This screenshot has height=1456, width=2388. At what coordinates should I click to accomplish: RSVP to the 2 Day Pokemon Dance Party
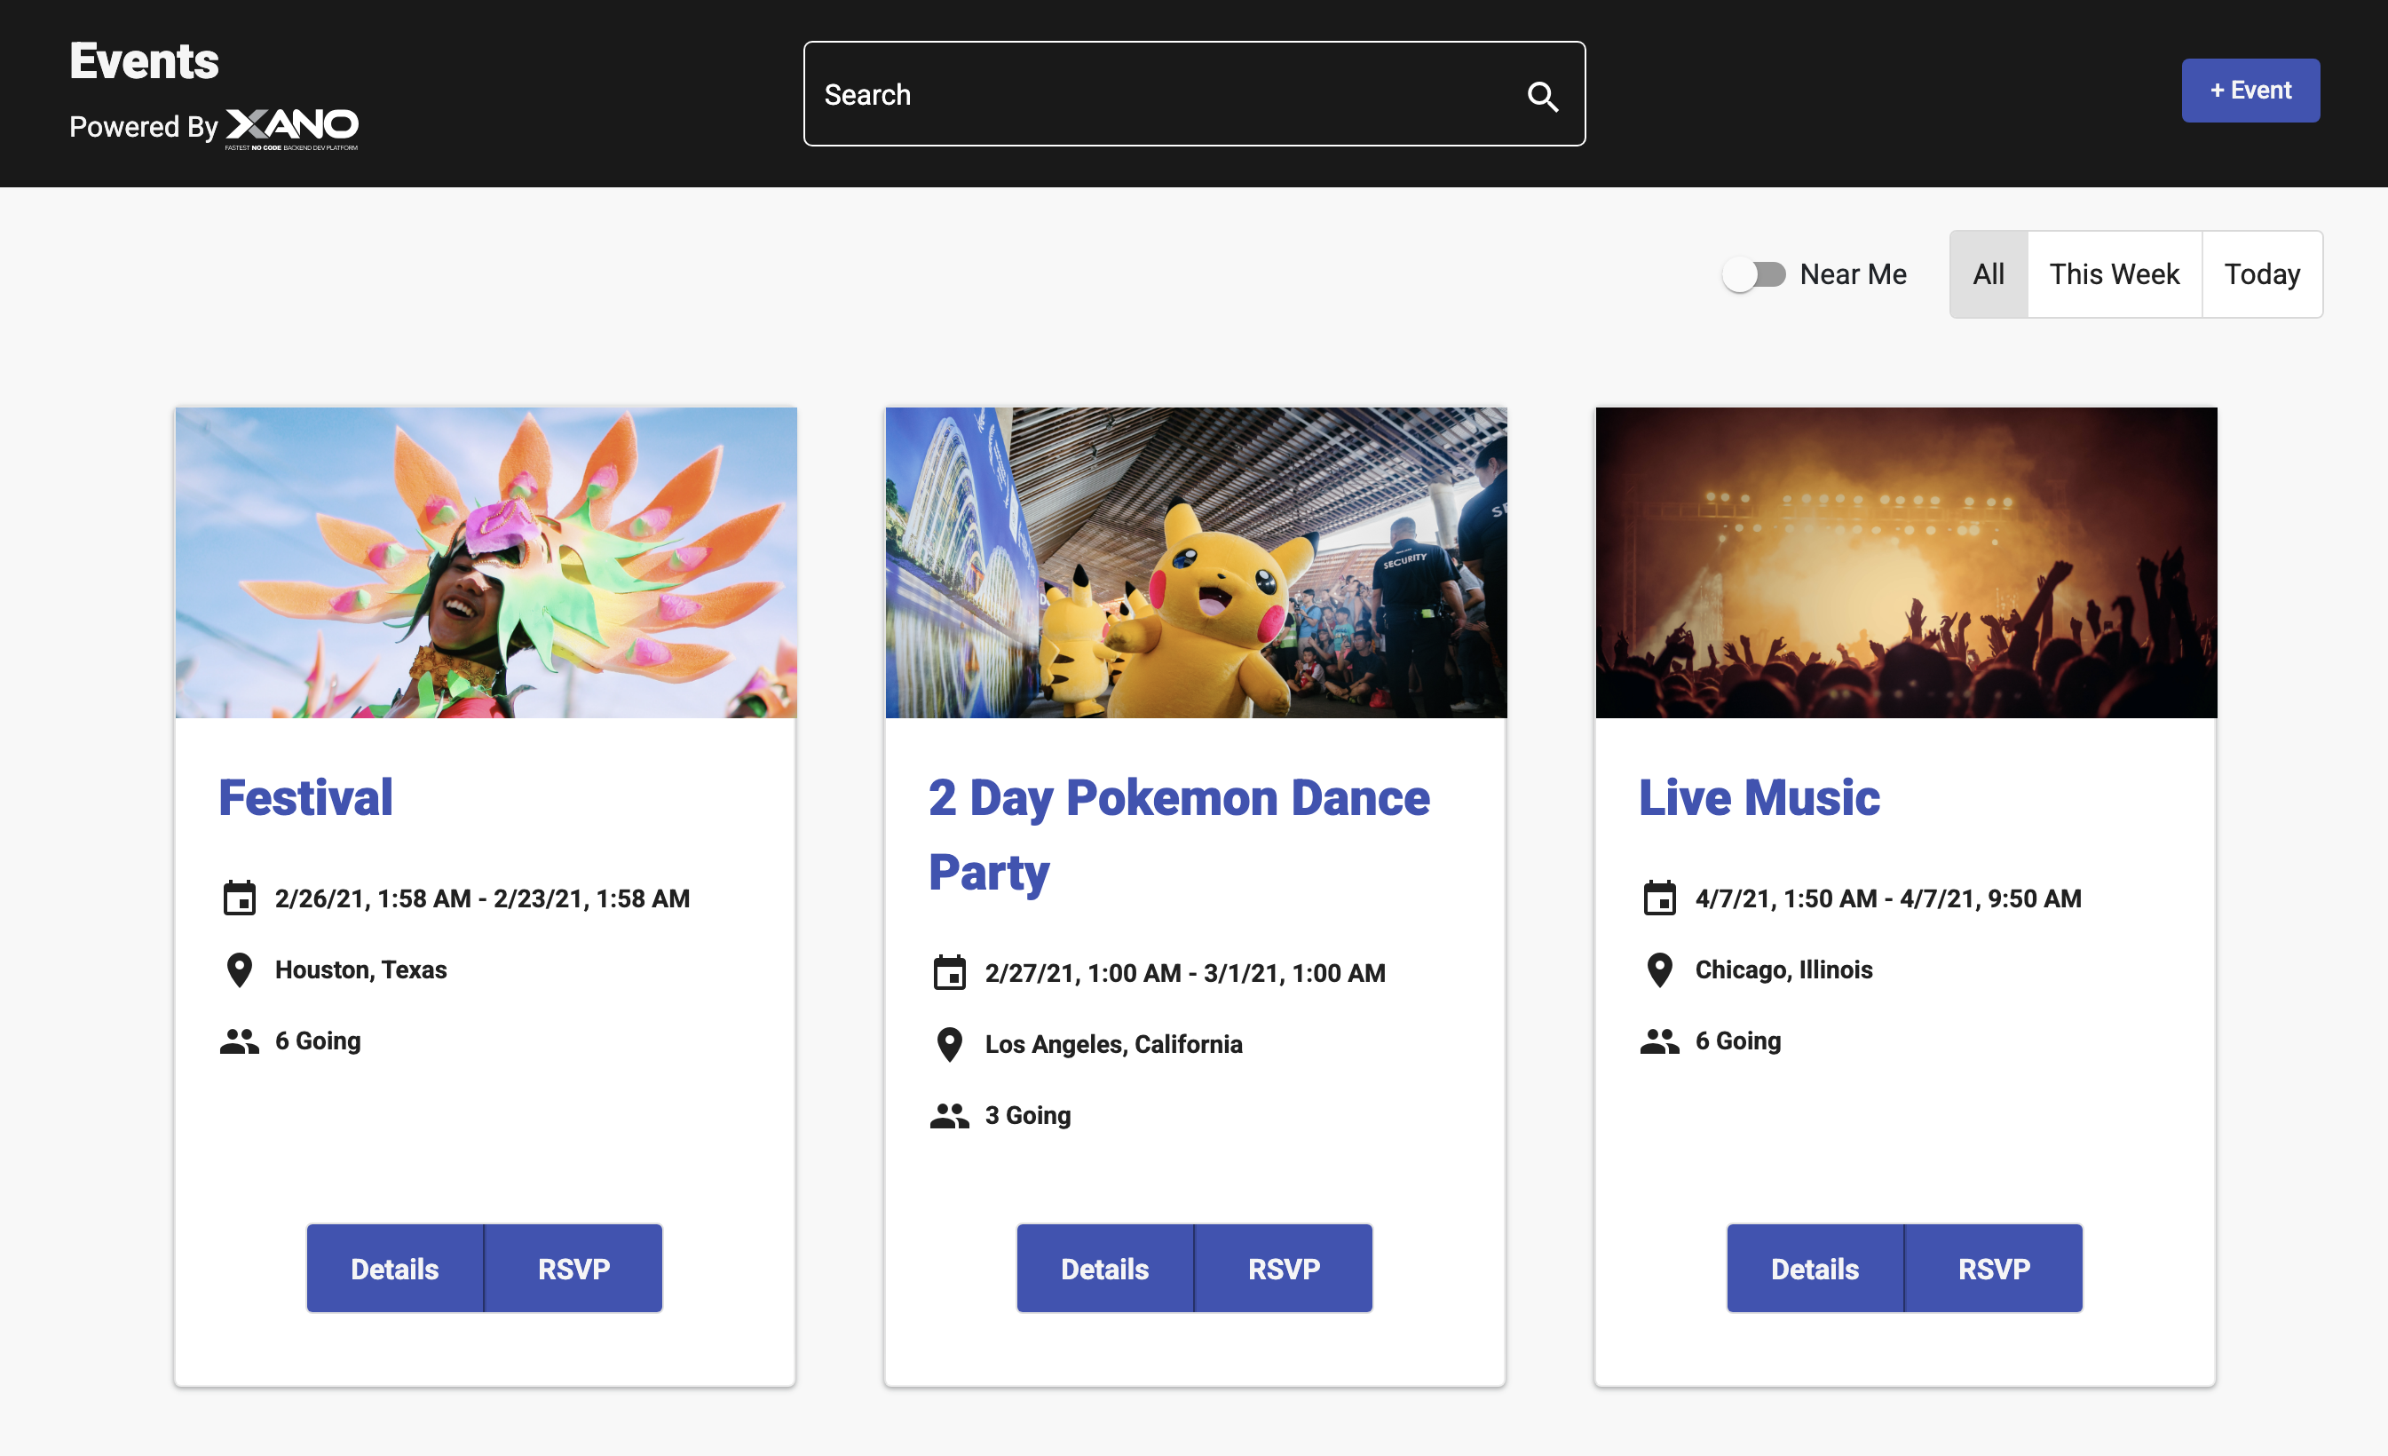(x=1283, y=1268)
